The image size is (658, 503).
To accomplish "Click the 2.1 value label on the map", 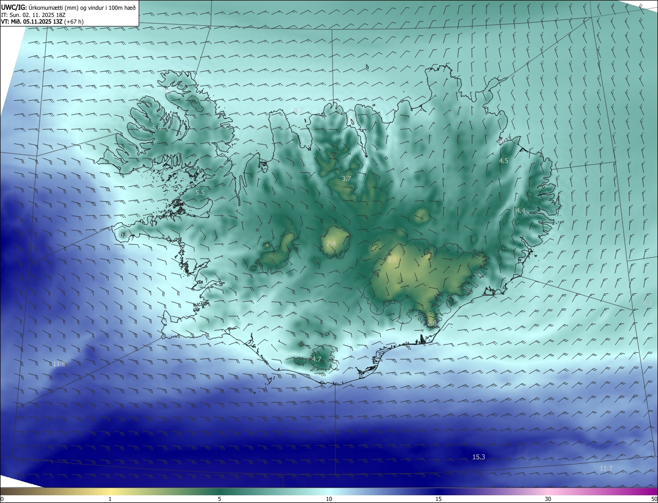I will 392,260.
